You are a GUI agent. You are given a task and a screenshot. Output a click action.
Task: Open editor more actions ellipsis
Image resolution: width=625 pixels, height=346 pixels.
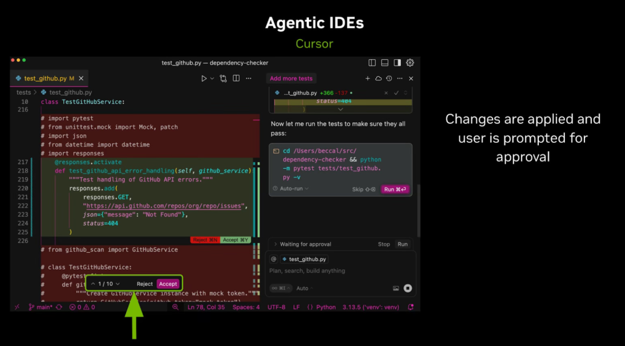[x=249, y=79]
